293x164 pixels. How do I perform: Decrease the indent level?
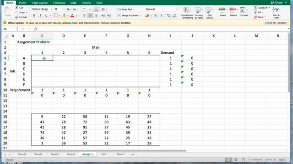pos(103,15)
